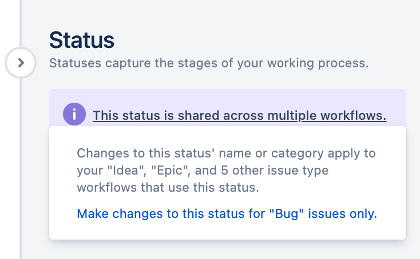
Task: Click "workflows that use this status" line
Action: (x=168, y=188)
